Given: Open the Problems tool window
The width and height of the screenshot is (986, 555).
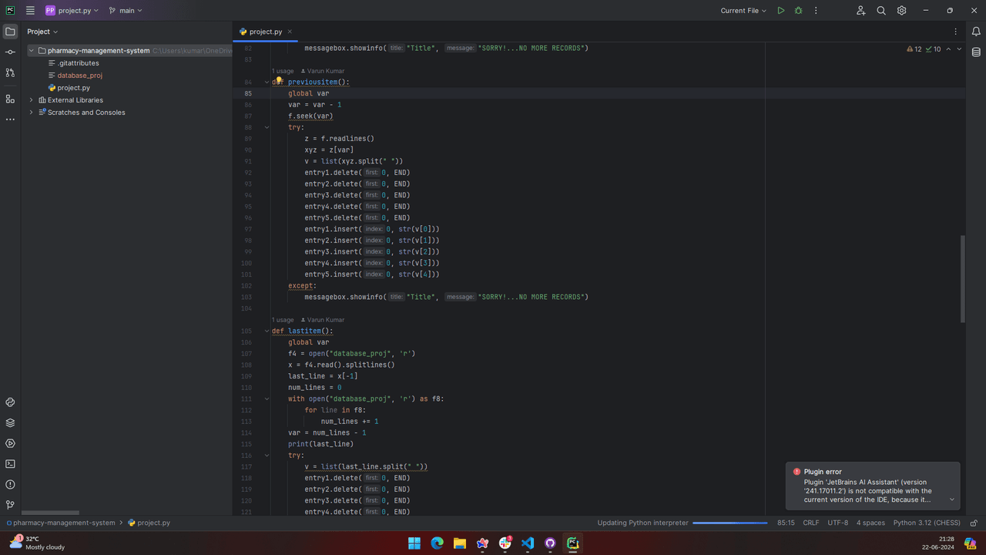Looking at the screenshot, I should 10,485.
